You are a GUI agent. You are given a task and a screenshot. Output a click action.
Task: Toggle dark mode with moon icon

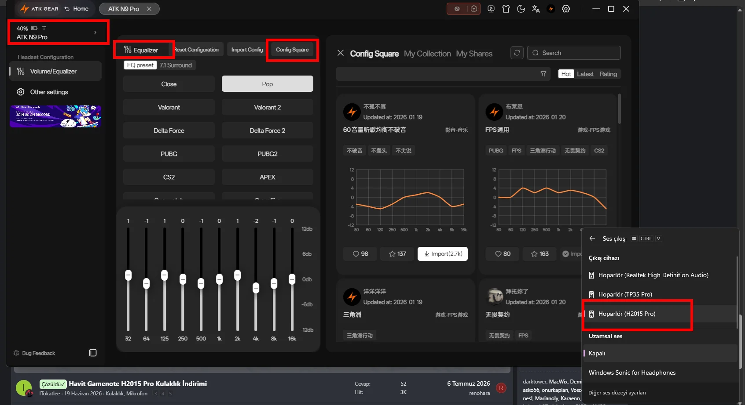521,9
